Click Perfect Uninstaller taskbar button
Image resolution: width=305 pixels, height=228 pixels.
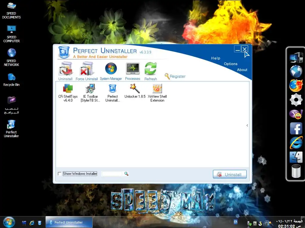click(69, 222)
